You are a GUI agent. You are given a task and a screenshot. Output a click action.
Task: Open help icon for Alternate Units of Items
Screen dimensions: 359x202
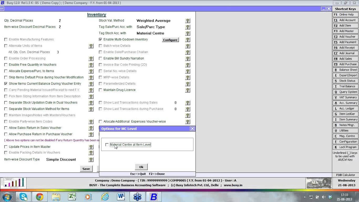click(91, 46)
